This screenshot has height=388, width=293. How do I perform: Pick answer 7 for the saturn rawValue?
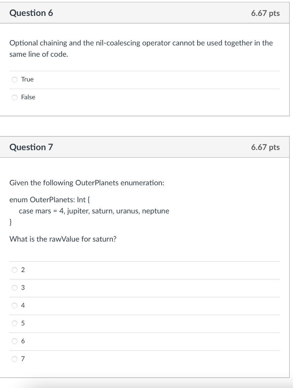pos(14,359)
